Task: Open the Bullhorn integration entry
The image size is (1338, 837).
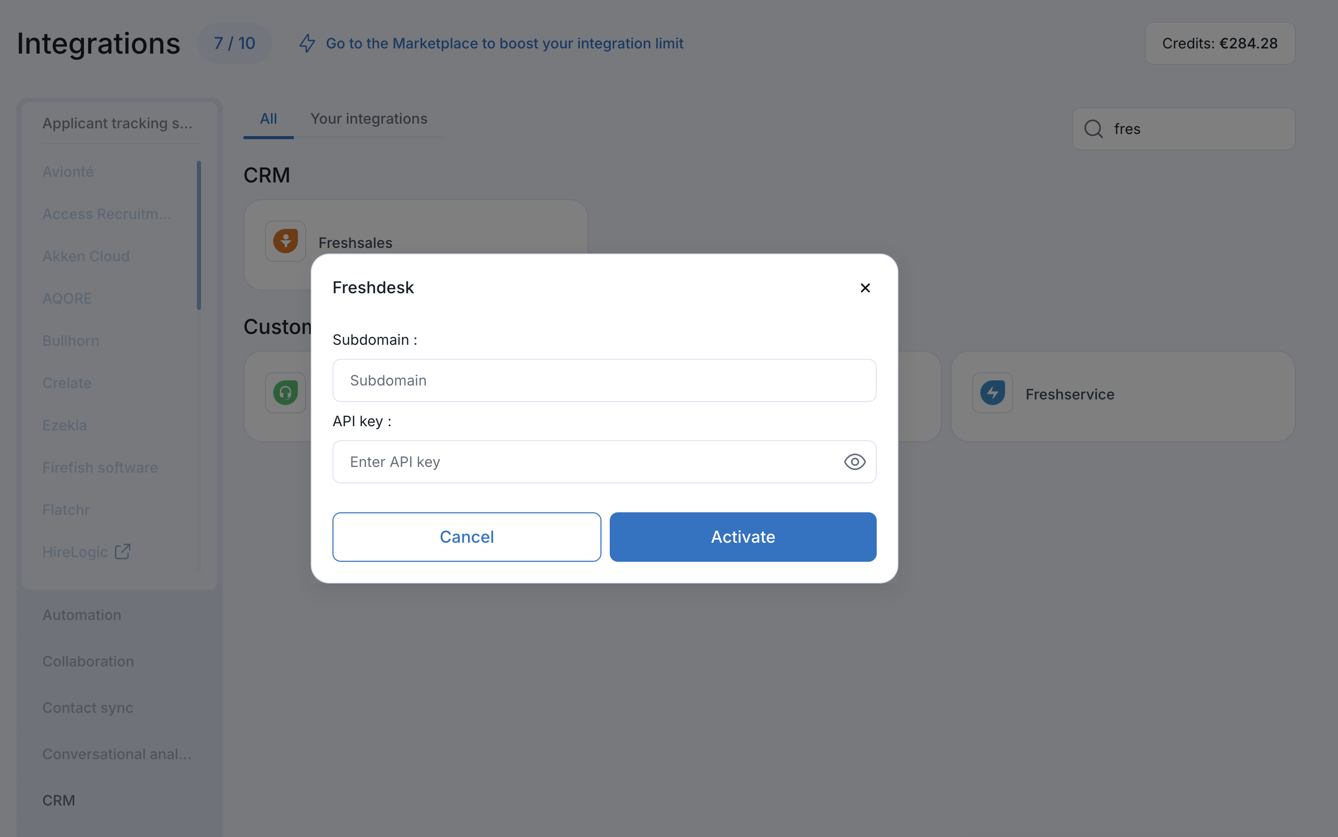Action: point(71,341)
